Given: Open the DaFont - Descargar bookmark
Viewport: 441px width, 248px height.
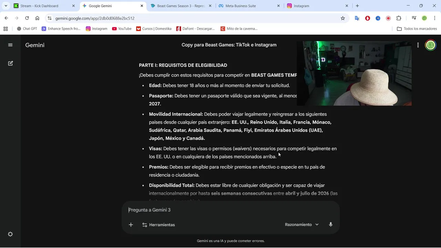Looking at the screenshot, I should [196, 29].
